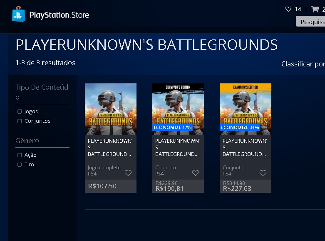Add Jogo completo R$107,50 to wishlist heart
Viewport: 325px width, 241px height.
click(128, 173)
